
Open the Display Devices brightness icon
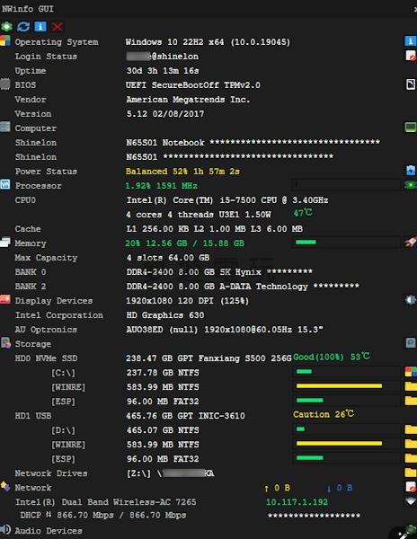click(410, 300)
